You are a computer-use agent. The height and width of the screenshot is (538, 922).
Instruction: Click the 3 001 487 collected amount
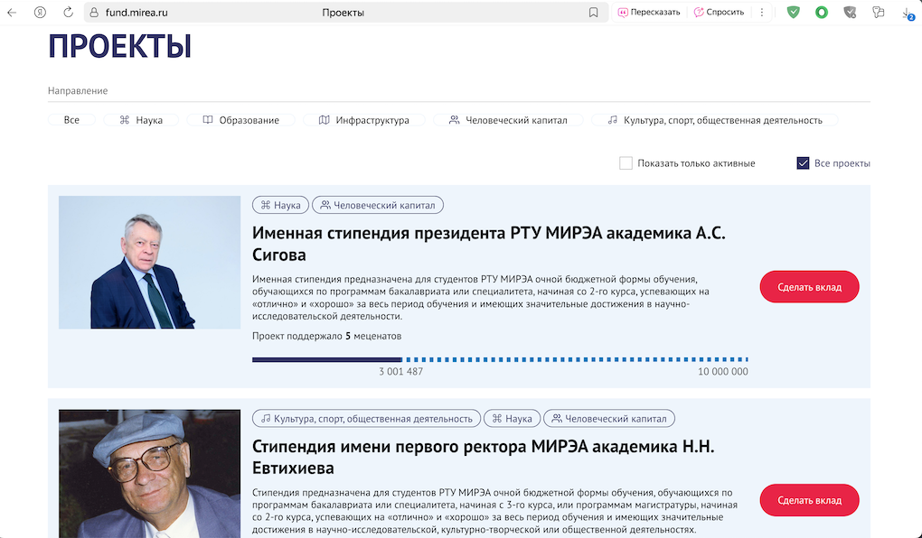tap(401, 371)
